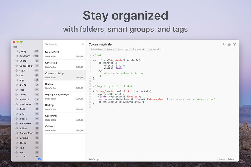This screenshot has height=167, width=251.
Task: Click the markdown tag icon in the sidebar
Action: pos(17,123)
